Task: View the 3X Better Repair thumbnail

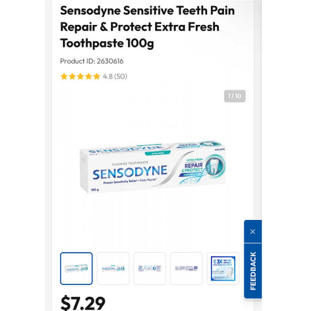Action: pyautogui.click(x=223, y=268)
